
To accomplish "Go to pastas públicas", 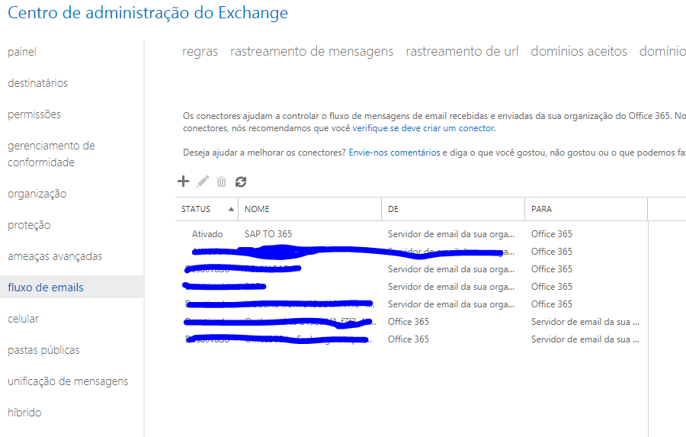I will coord(43,350).
